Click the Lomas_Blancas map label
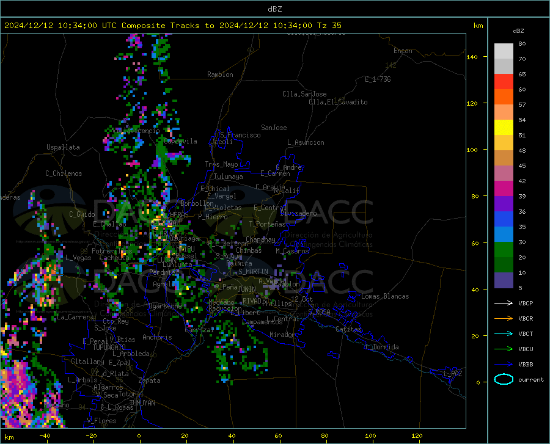The width and height of the screenshot is (550, 444). tap(385, 296)
